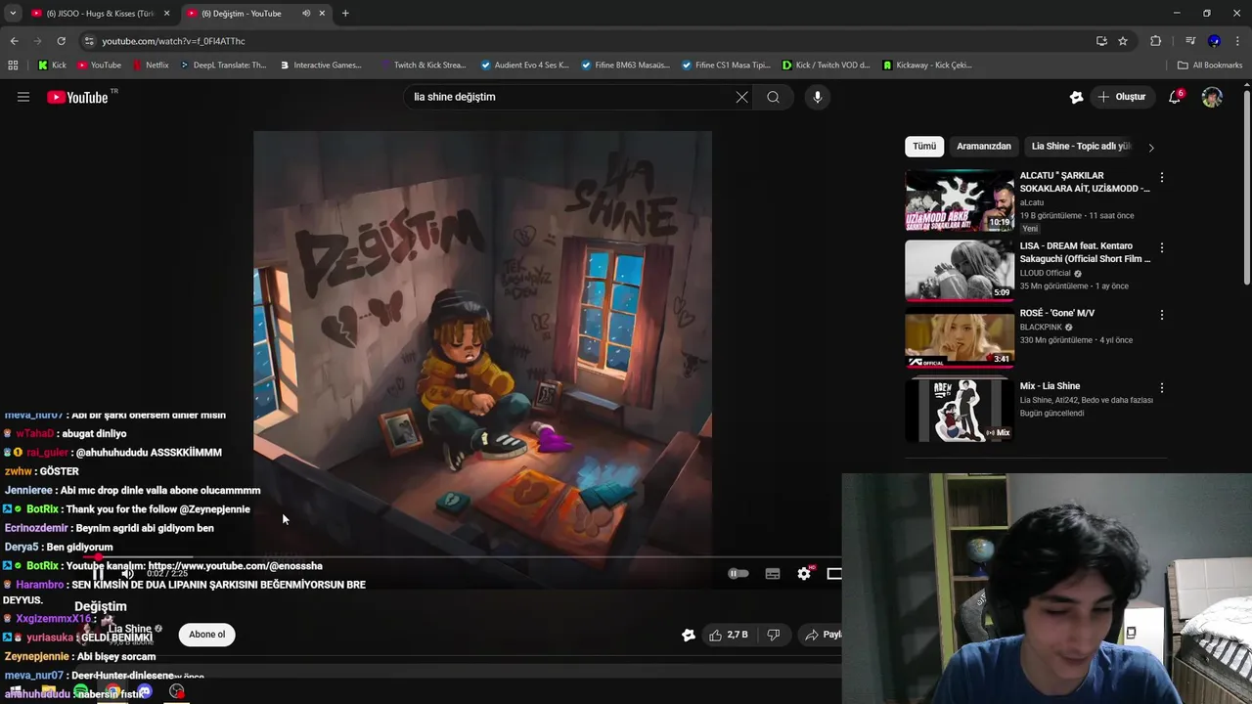Click the address bar URL

(x=173, y=41)
